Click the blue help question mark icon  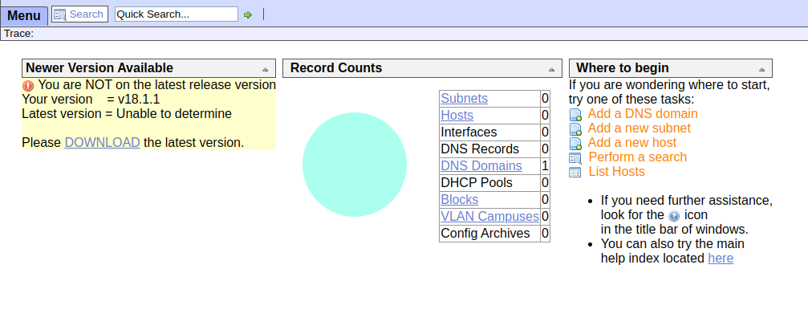tap(674, 216)
